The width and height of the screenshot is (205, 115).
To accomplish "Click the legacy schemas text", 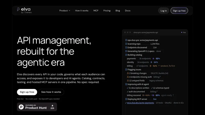I will click(x=156, y=80).
